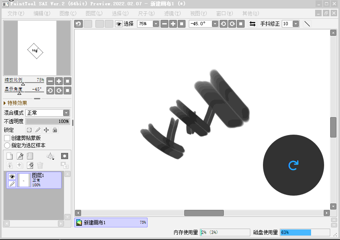Create a new layer folder
Image resolution: width=340 pixels, height=240 pixels.
click(30, 156)
